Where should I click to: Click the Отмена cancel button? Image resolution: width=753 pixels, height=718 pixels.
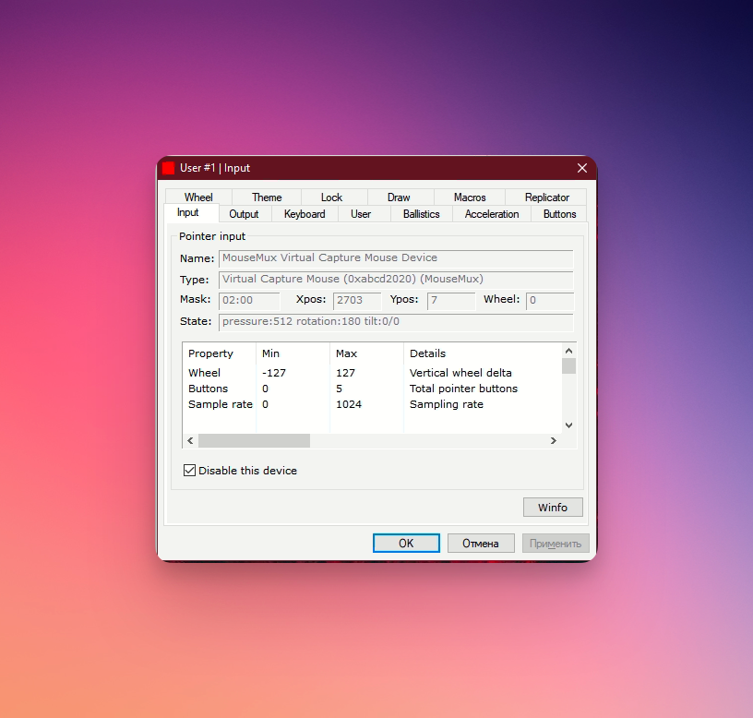(481, 544)
